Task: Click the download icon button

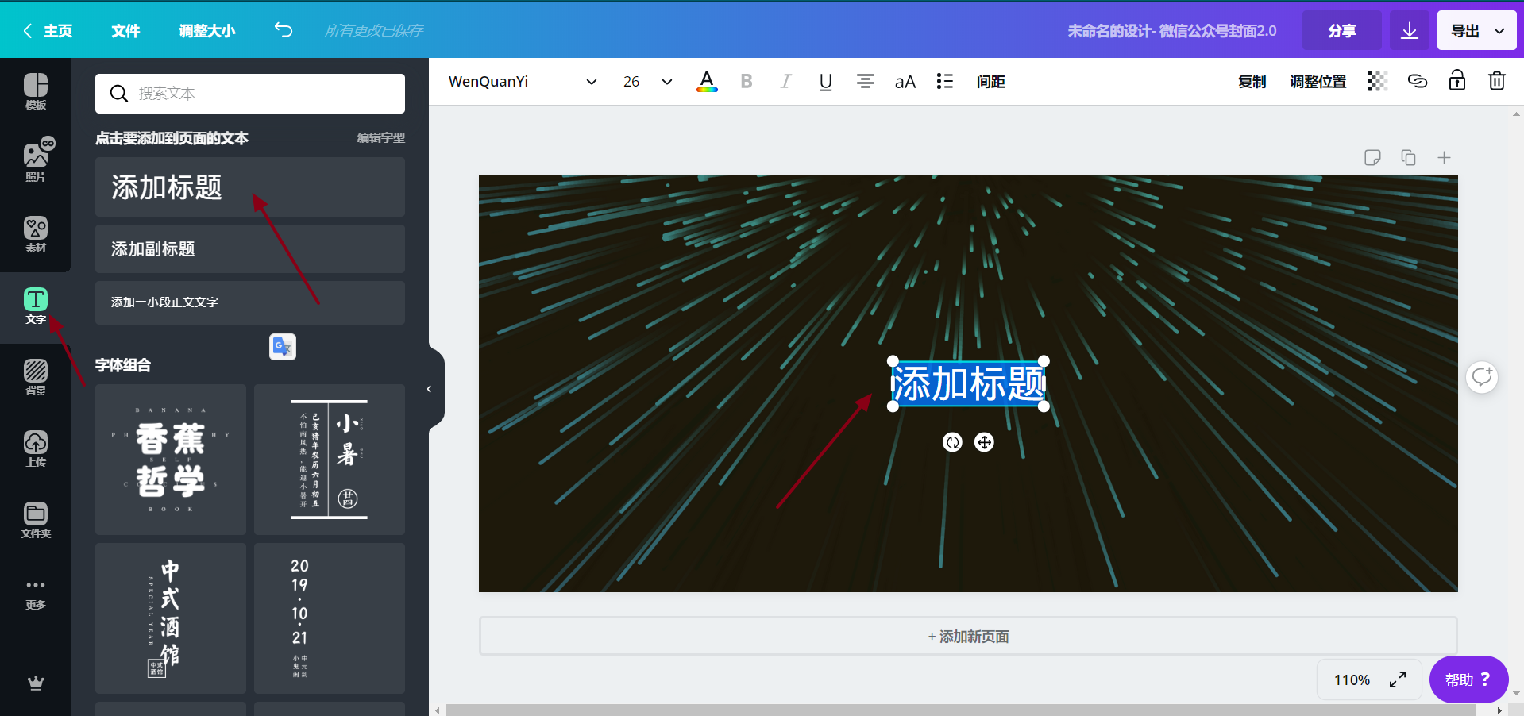Action: [1410, 30]
